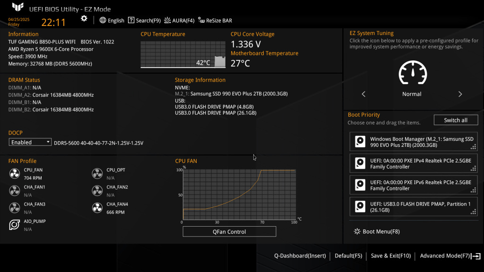484x272 pixels.
Task: Click the 27°C motherboard temperature value
Action: (x=240, y=63)
